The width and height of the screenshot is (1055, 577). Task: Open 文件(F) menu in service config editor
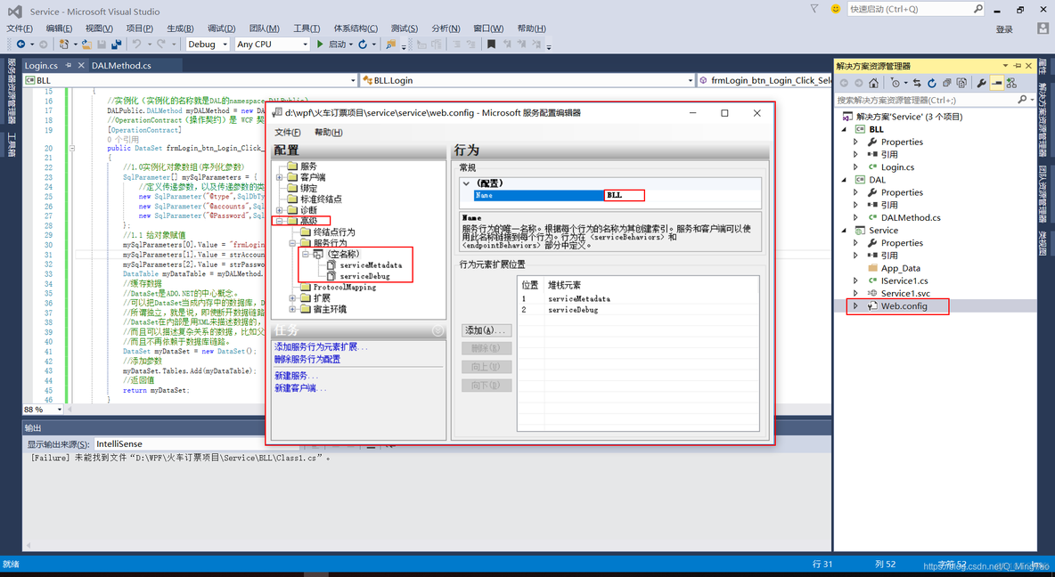[287, 132]
